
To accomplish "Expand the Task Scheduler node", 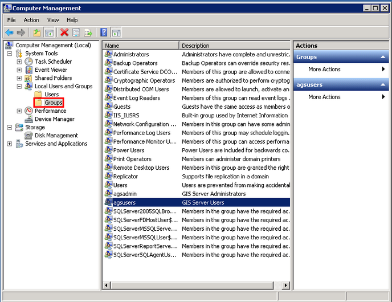I will 19,62.
